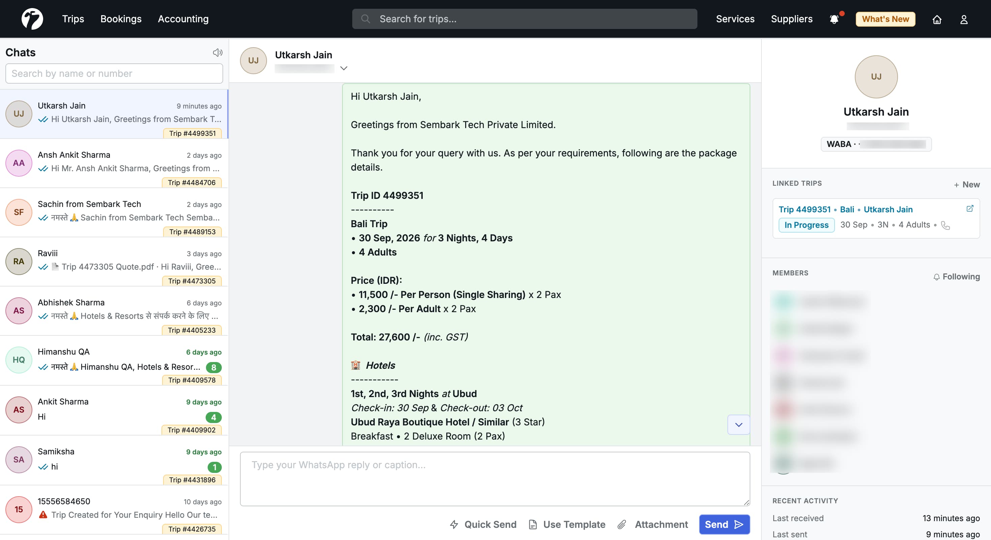Open the Trip 4499351 link
Screen dimensions: 991x540
click(804, 209)
